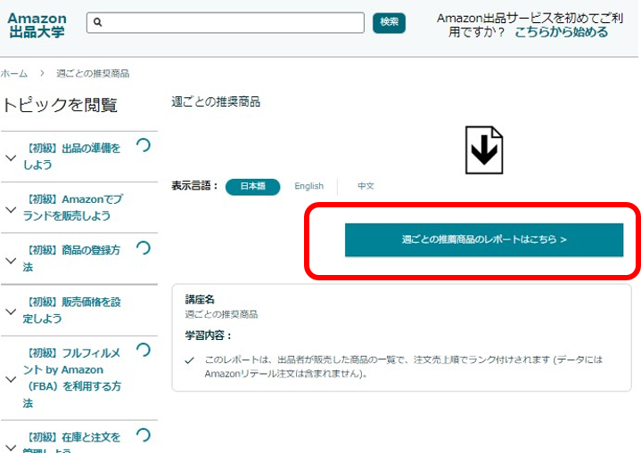Image resolution: width=641 pixels, height=453 pixels.
Task: Click progress circle beside フルフィルメント by Amazon
Action: pyautogui.click(x=144, y=350)
